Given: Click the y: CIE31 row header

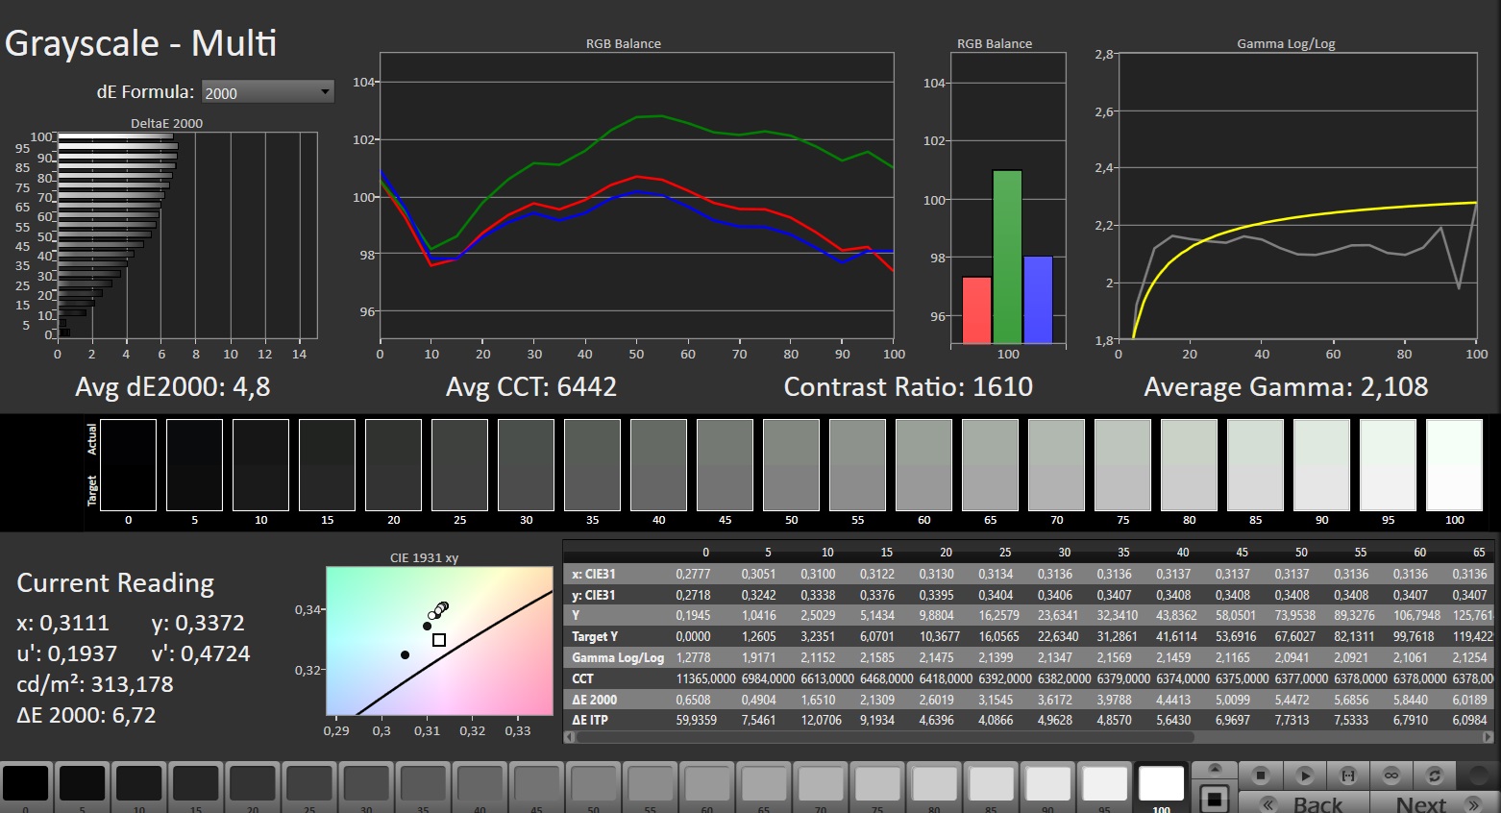Looking at the screenshot, I should pyautogui.click(x=593, y=595).
